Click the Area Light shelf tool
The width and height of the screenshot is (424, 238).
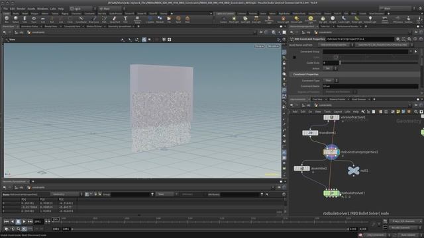[256, 19]
